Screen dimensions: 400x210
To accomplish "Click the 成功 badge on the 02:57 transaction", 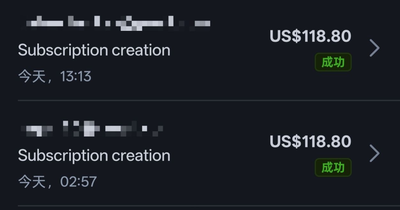I will click(333, 168).
